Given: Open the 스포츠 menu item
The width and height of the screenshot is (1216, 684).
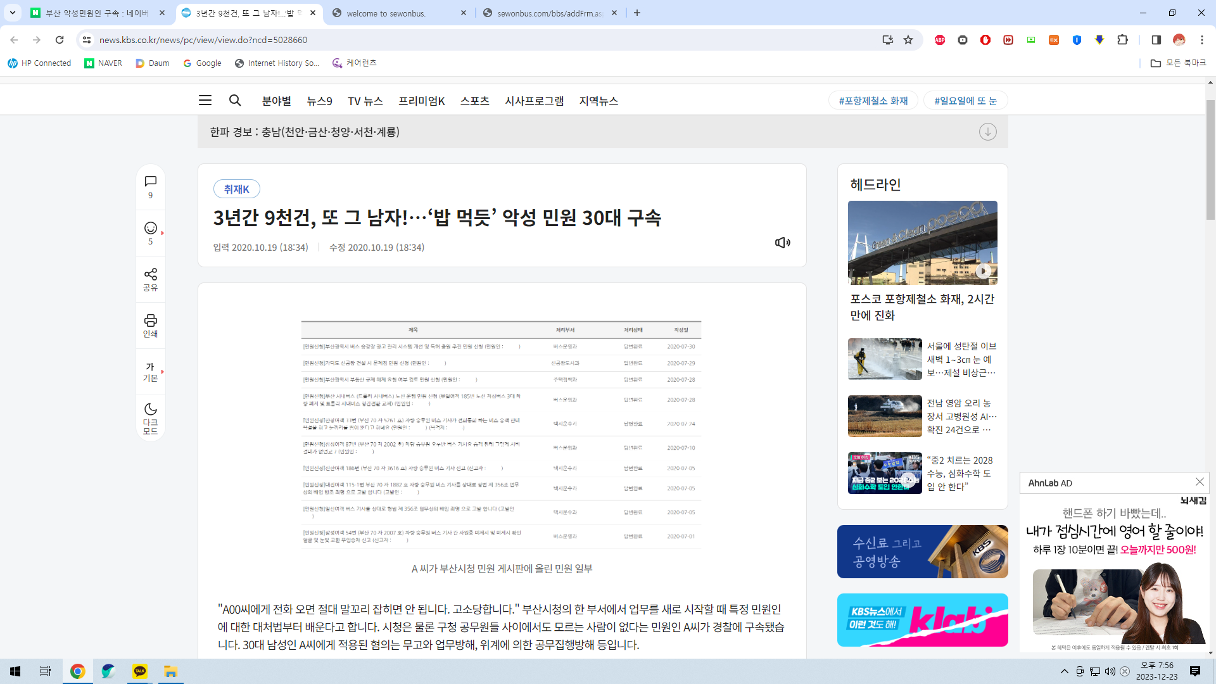Looking at the screenshot, I should point(474,101).
